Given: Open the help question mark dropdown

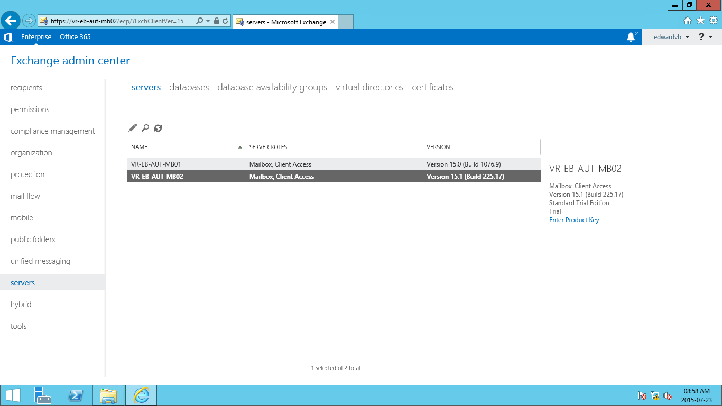Looking at the screenshot, I should 706,37.
